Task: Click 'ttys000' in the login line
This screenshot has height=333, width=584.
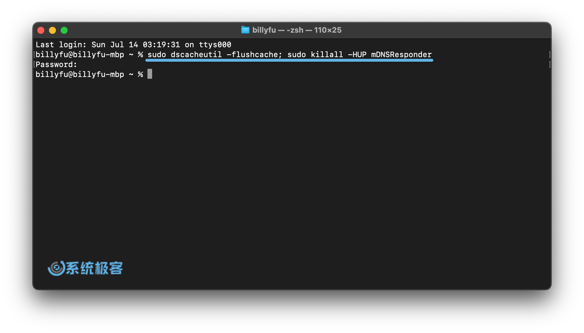Action: [x=215, y=45]
